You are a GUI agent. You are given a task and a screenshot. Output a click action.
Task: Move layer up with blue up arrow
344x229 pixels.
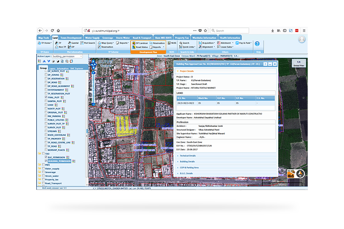click(44, 61)
